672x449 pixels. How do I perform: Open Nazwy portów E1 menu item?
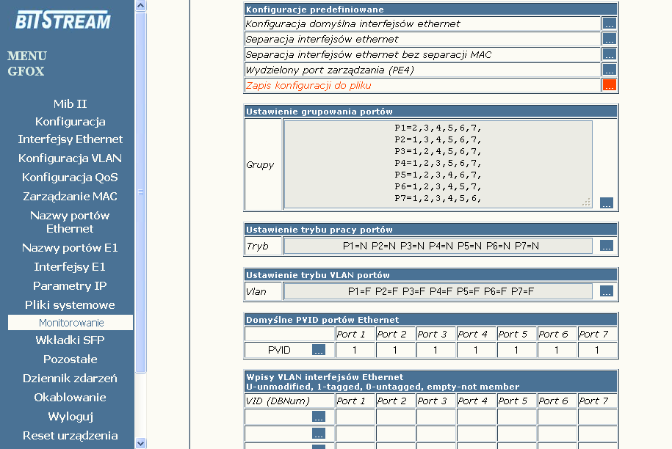point(71,248)
